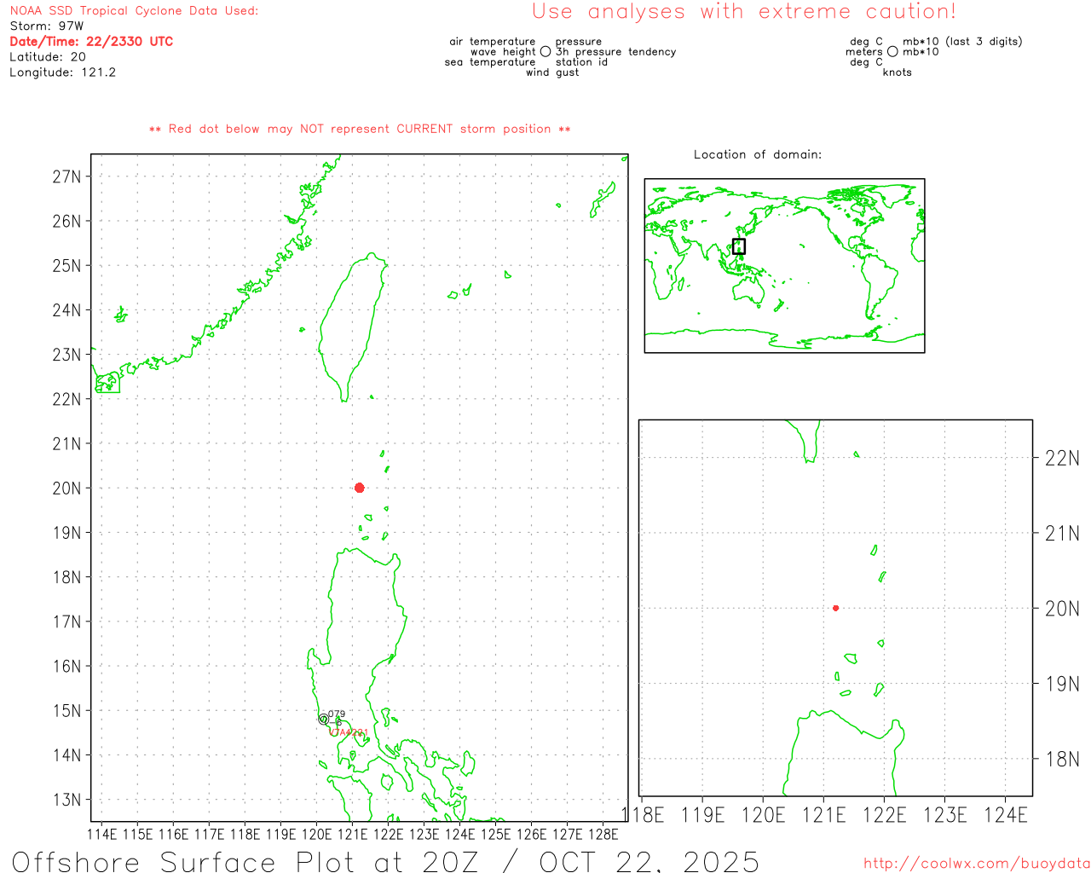Click the Offshore Surface Plot title
The height and width of the screenshot is (873, 1091).
click(385, 861)
